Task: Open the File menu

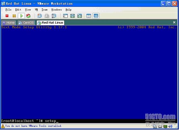Action: click(8, 10)
